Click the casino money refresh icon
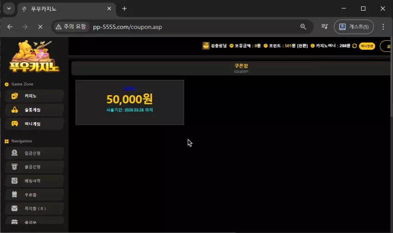 pos(355,46)
